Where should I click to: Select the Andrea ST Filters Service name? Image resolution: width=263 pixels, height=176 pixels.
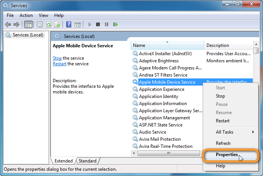click(x=163, y=75)
